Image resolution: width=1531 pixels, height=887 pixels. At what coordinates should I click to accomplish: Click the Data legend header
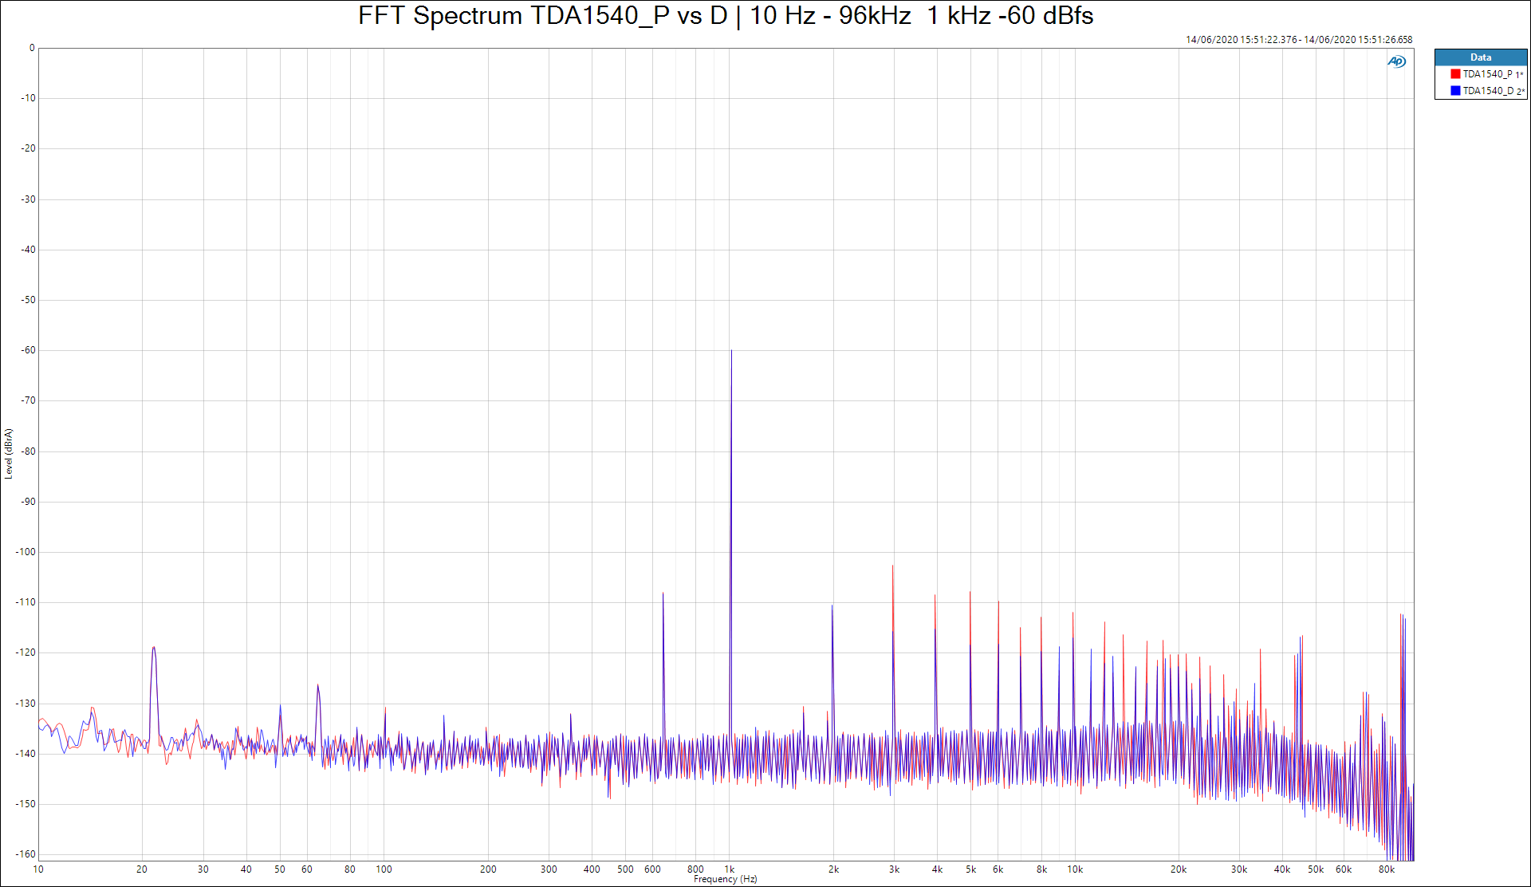click(x=1480, y=57)
